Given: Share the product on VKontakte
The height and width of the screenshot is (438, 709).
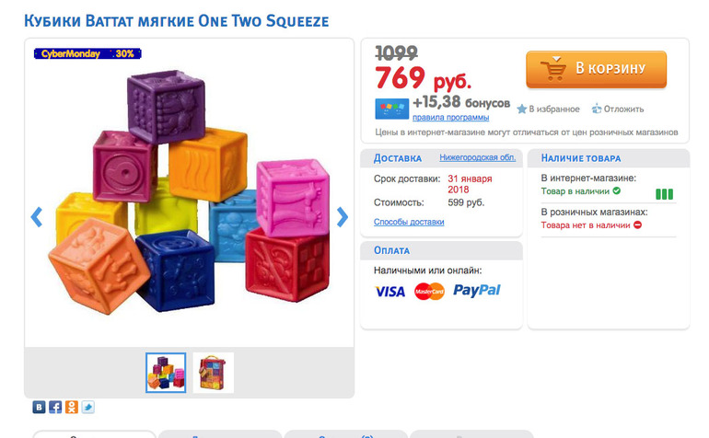Looking at the screenshot, I should tap(40, 407).
